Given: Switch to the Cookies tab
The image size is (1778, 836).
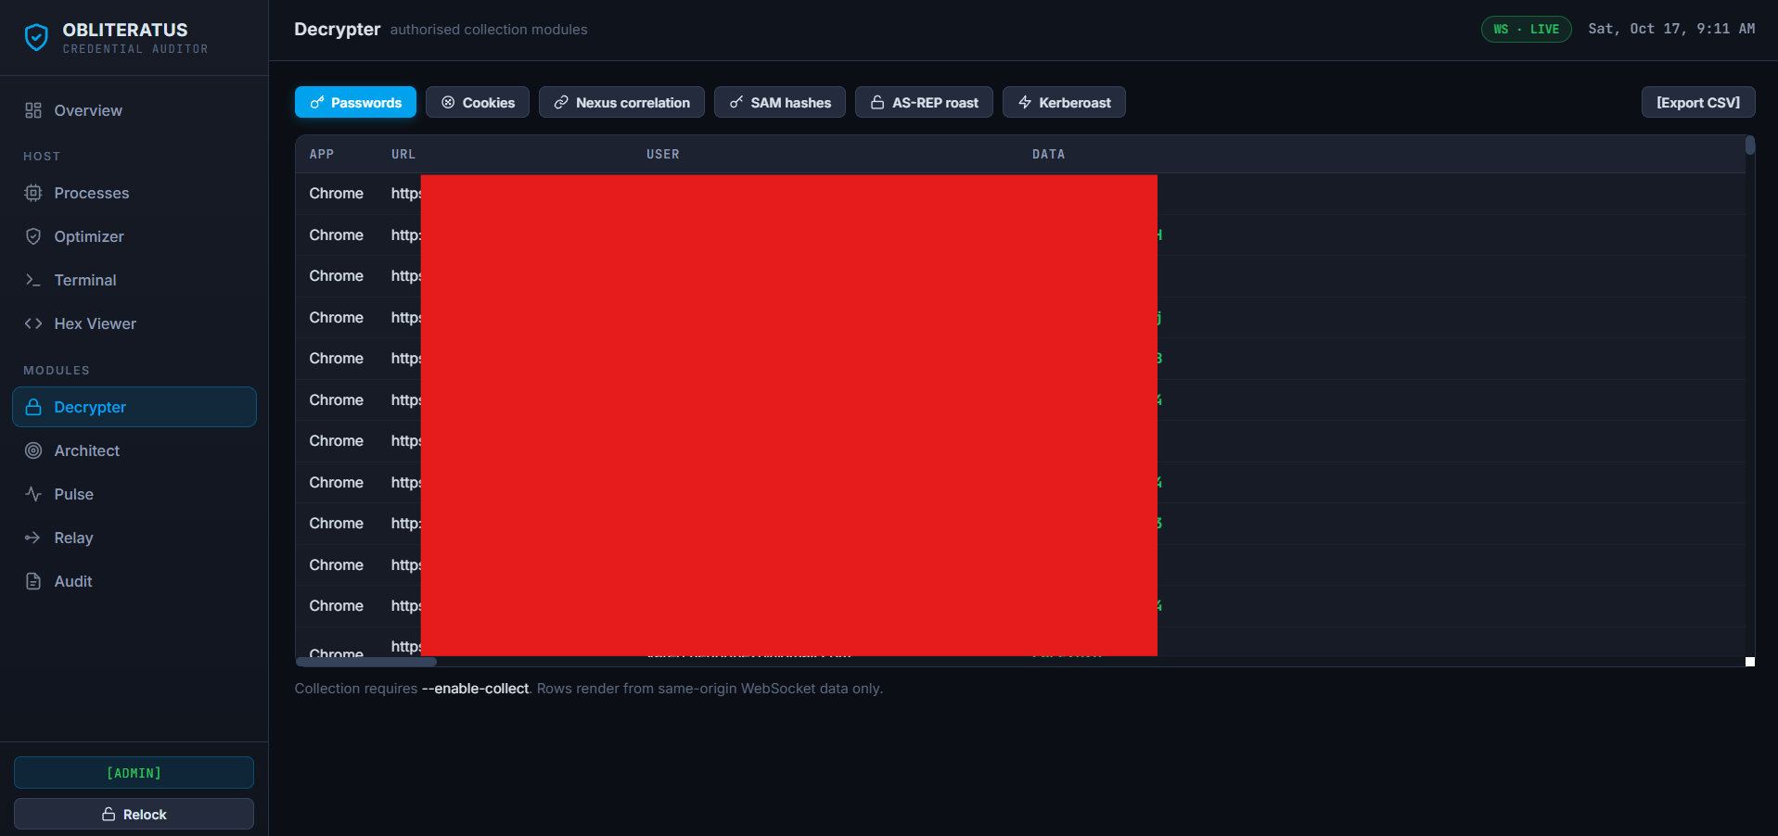Looking at the screenshot, I should tap(478, 102).
